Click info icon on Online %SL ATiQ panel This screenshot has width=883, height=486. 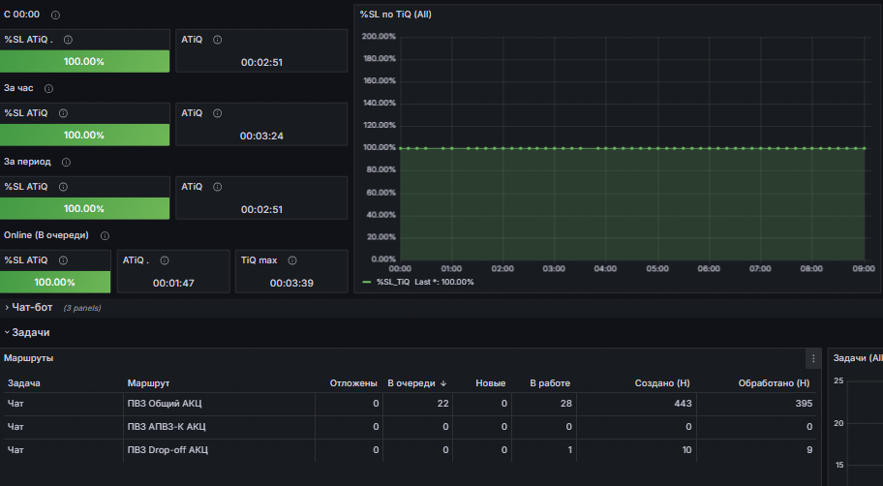pos(63,260)
